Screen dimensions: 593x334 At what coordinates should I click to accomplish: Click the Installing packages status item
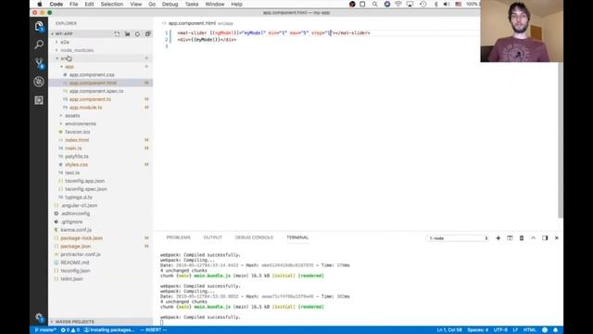109,330
